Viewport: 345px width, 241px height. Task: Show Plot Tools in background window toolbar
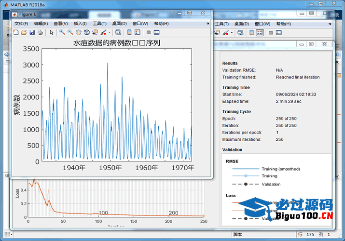[x=279, y=33]
